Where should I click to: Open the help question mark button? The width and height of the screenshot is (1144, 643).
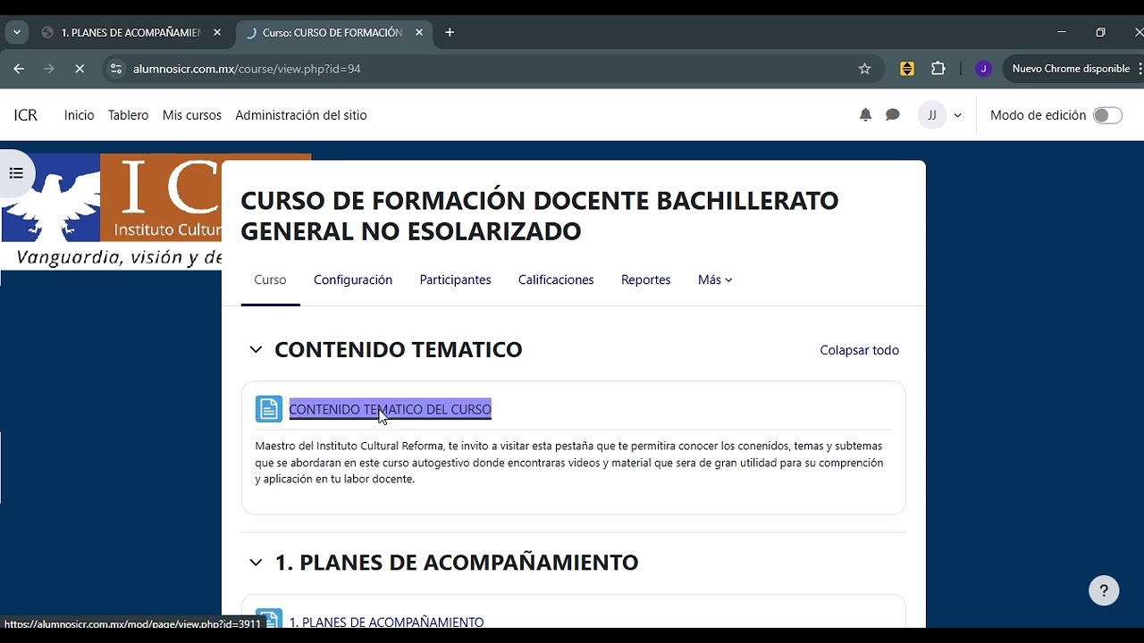1104,590
